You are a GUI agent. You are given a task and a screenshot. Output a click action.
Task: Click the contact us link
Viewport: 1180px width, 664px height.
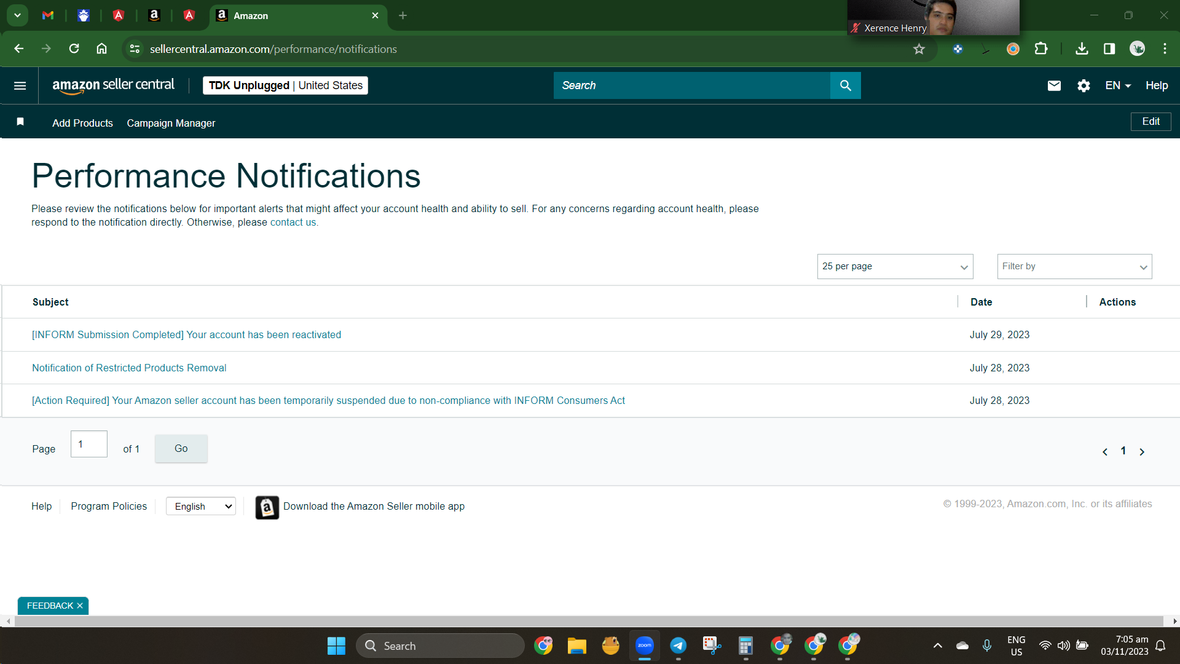293,223
